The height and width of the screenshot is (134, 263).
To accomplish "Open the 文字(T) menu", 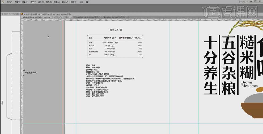I will pos(33,2).
